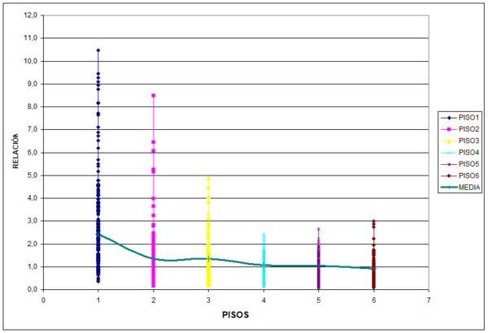Click the top point of the magenta series
Image resolution: width=488 pixels, height=333 pixels.
(x=154, y=95)
